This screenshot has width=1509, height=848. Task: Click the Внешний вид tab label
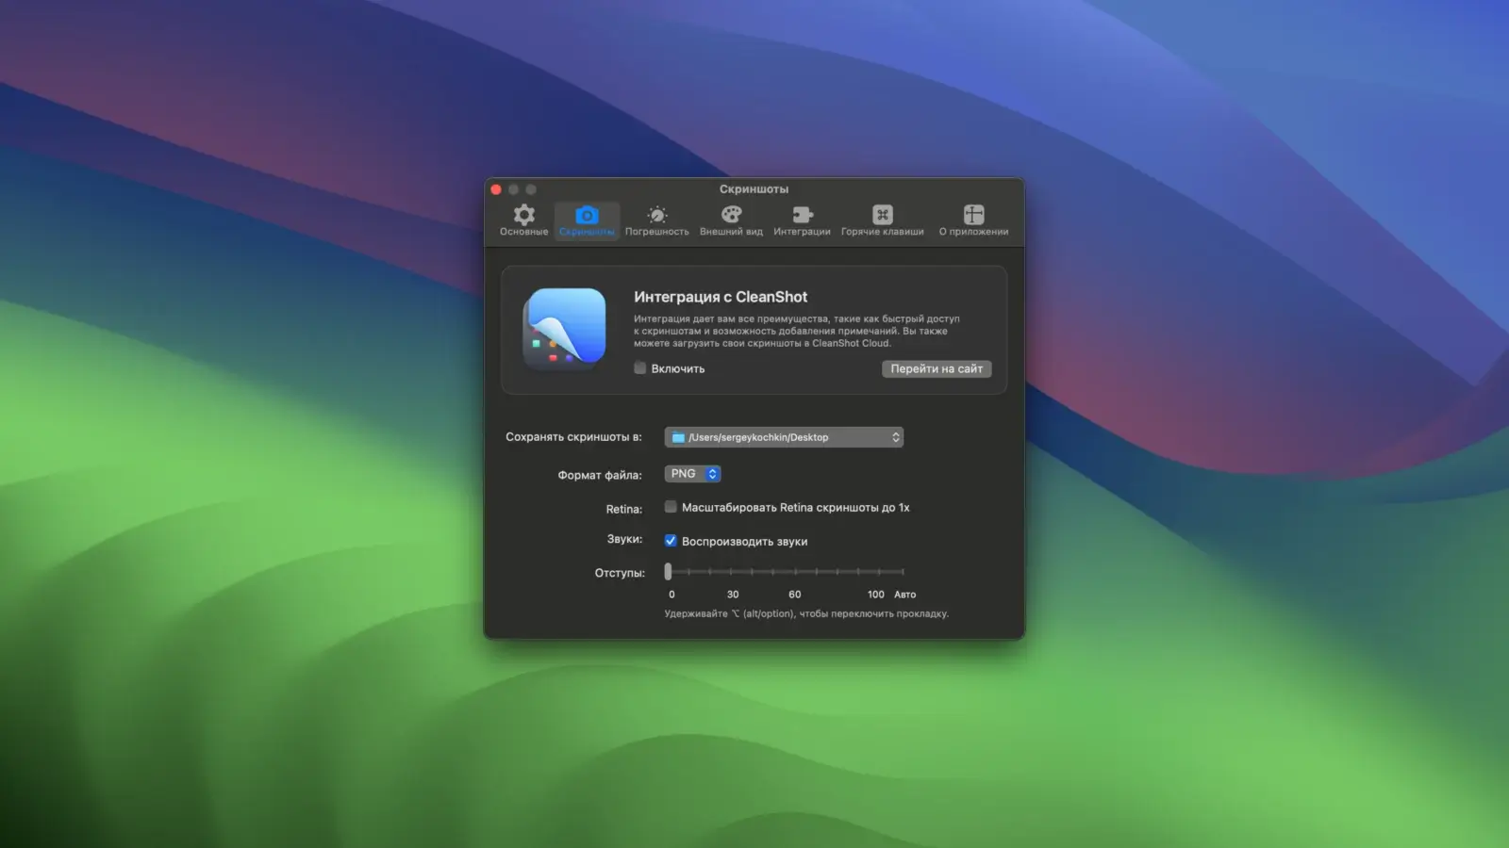point(731,232)
